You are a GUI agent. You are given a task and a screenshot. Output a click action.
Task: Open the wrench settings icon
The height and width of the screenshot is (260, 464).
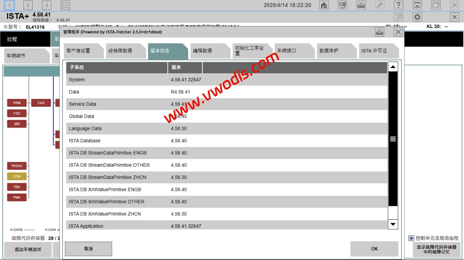380,5
